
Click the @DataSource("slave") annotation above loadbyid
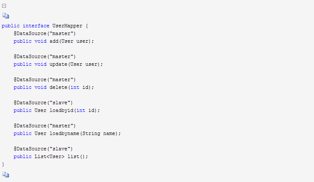coord(43,103)
